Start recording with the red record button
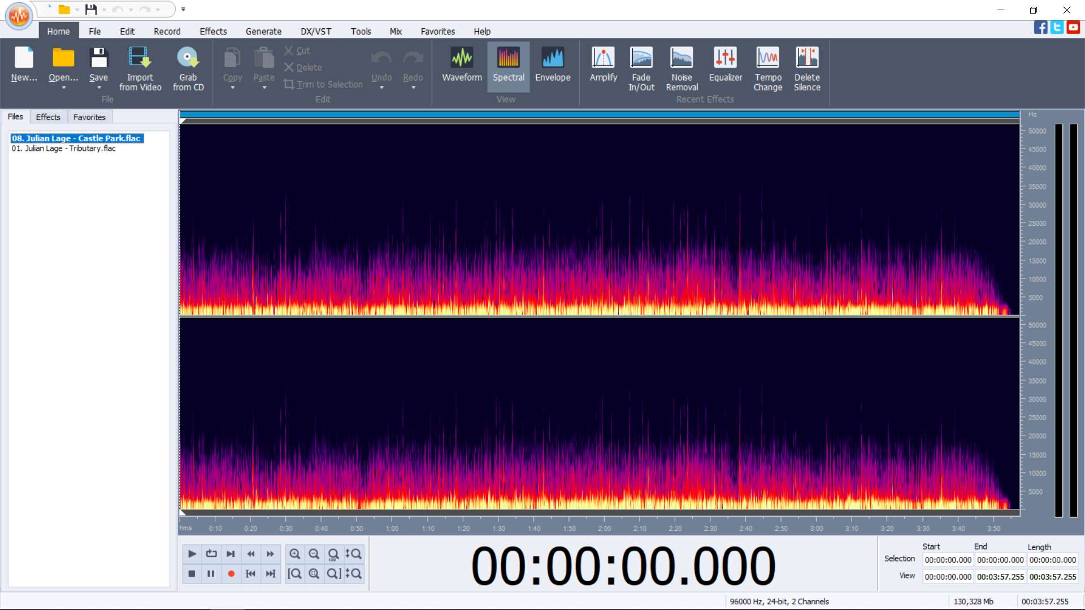This screenshot has height=610, width=1085. pyautogui.click(x=231, y=573)
